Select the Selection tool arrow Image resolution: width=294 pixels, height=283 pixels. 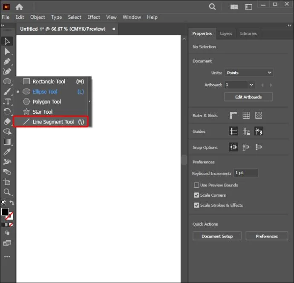(7, 41)
